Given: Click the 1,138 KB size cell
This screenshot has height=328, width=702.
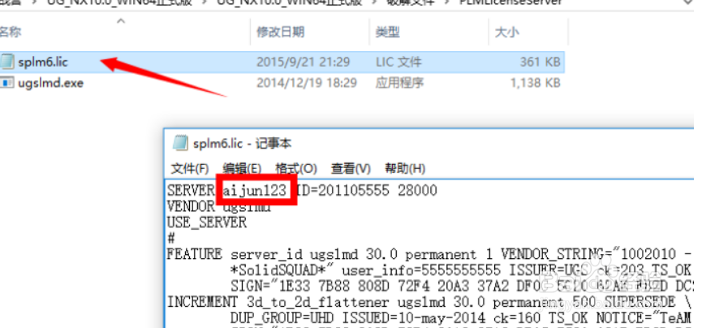Looking at the screenshot, I should (x=535, y=83).
